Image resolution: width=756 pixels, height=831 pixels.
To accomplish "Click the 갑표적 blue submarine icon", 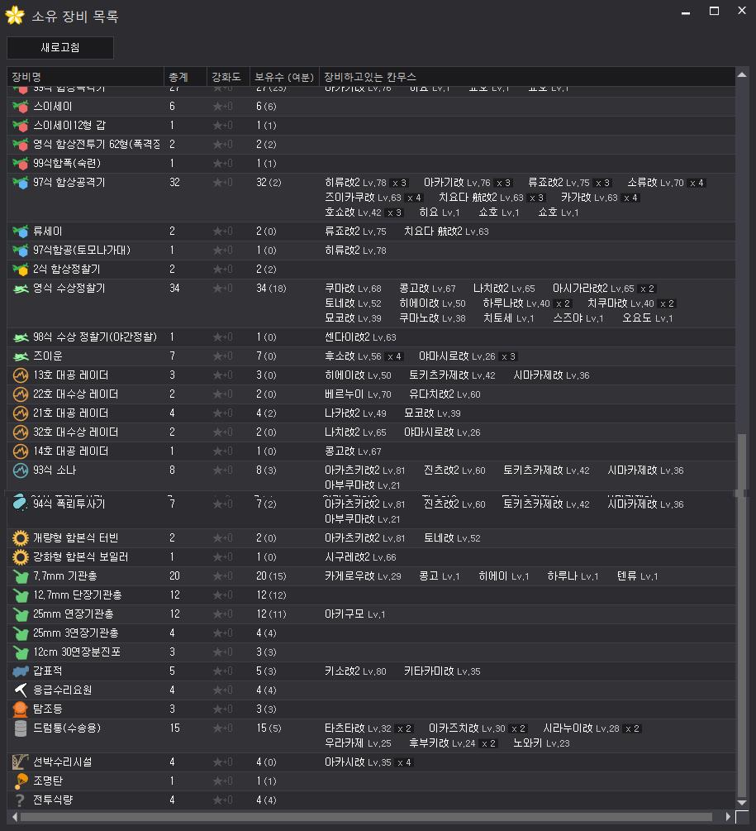I will click(x=21, y=671).
